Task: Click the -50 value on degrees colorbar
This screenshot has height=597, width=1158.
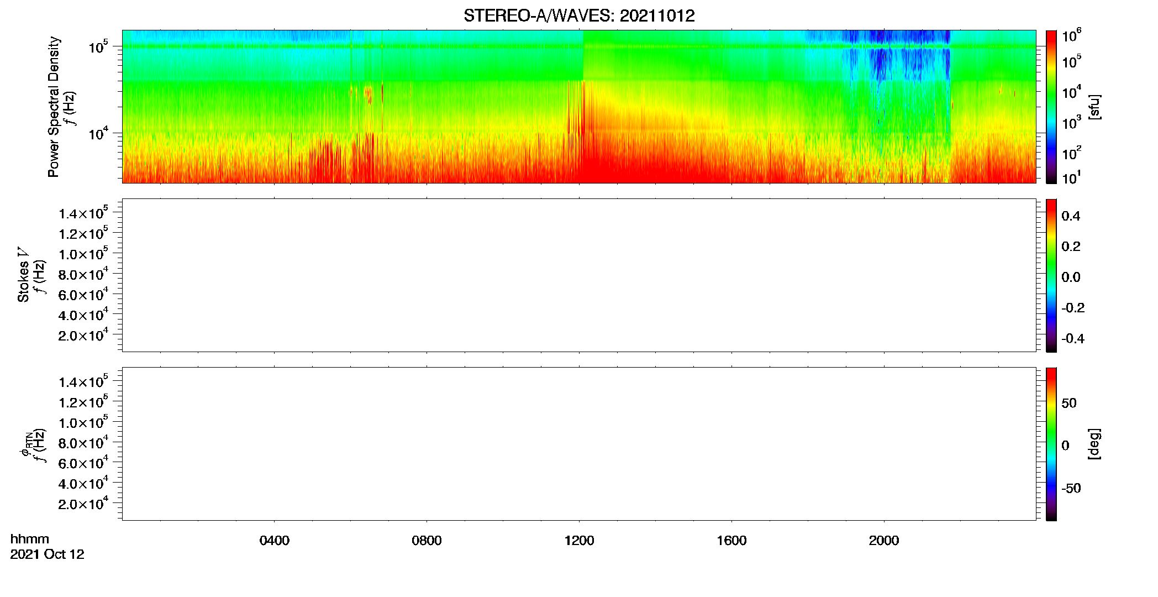Action: pos(1071,488)
